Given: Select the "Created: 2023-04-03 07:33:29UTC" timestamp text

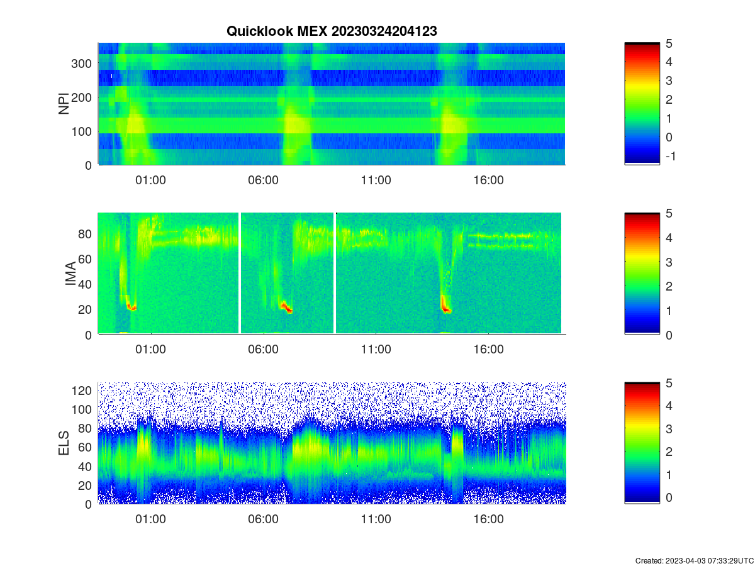Looking at the screenshot, I should click(694, 560).
